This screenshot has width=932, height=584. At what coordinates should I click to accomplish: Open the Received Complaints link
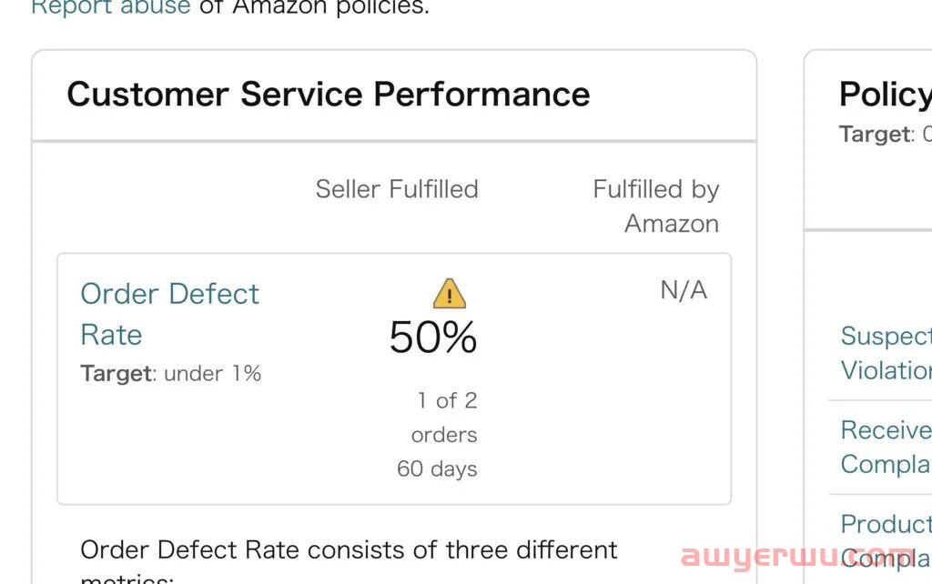pyautogui.click(x=886, y=447)
